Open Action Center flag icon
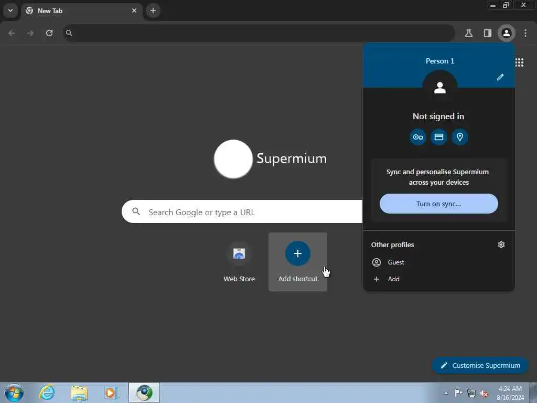537x403 pixels. pyautogui.click(x=458, y=393)
